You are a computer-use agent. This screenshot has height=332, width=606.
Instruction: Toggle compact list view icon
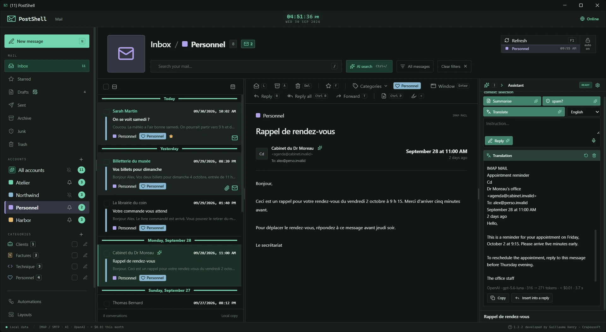pos(115,87)
